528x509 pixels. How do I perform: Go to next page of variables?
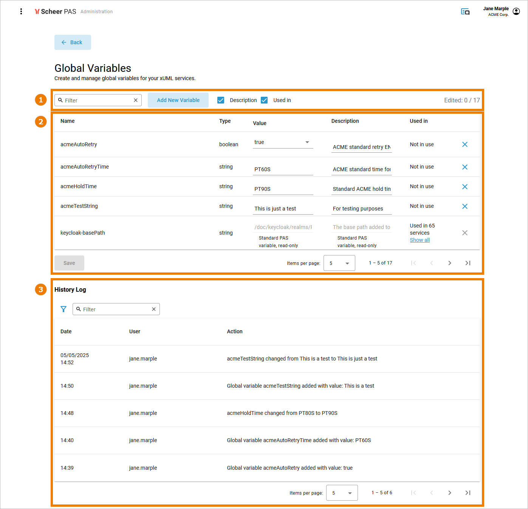450,263
